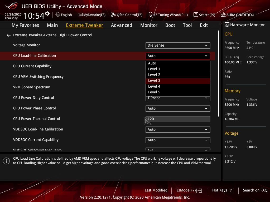Click the BCLK Freq 100.00 MHz value
The height and width of the screenshot is (202, 270).
coord(233,62)
